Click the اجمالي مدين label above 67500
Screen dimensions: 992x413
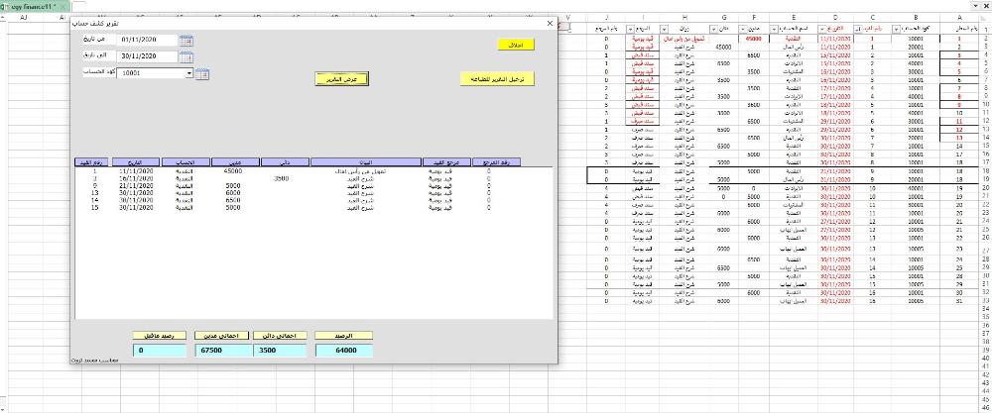[221, 336]
